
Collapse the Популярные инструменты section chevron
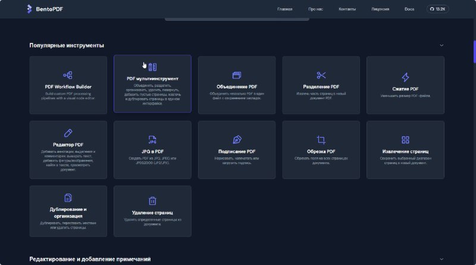coord(441,45)
